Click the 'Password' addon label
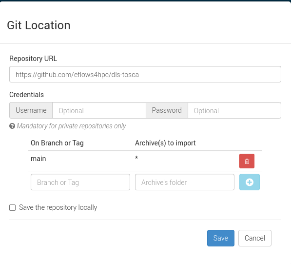The image size is (291, 264). pos(167,110)
